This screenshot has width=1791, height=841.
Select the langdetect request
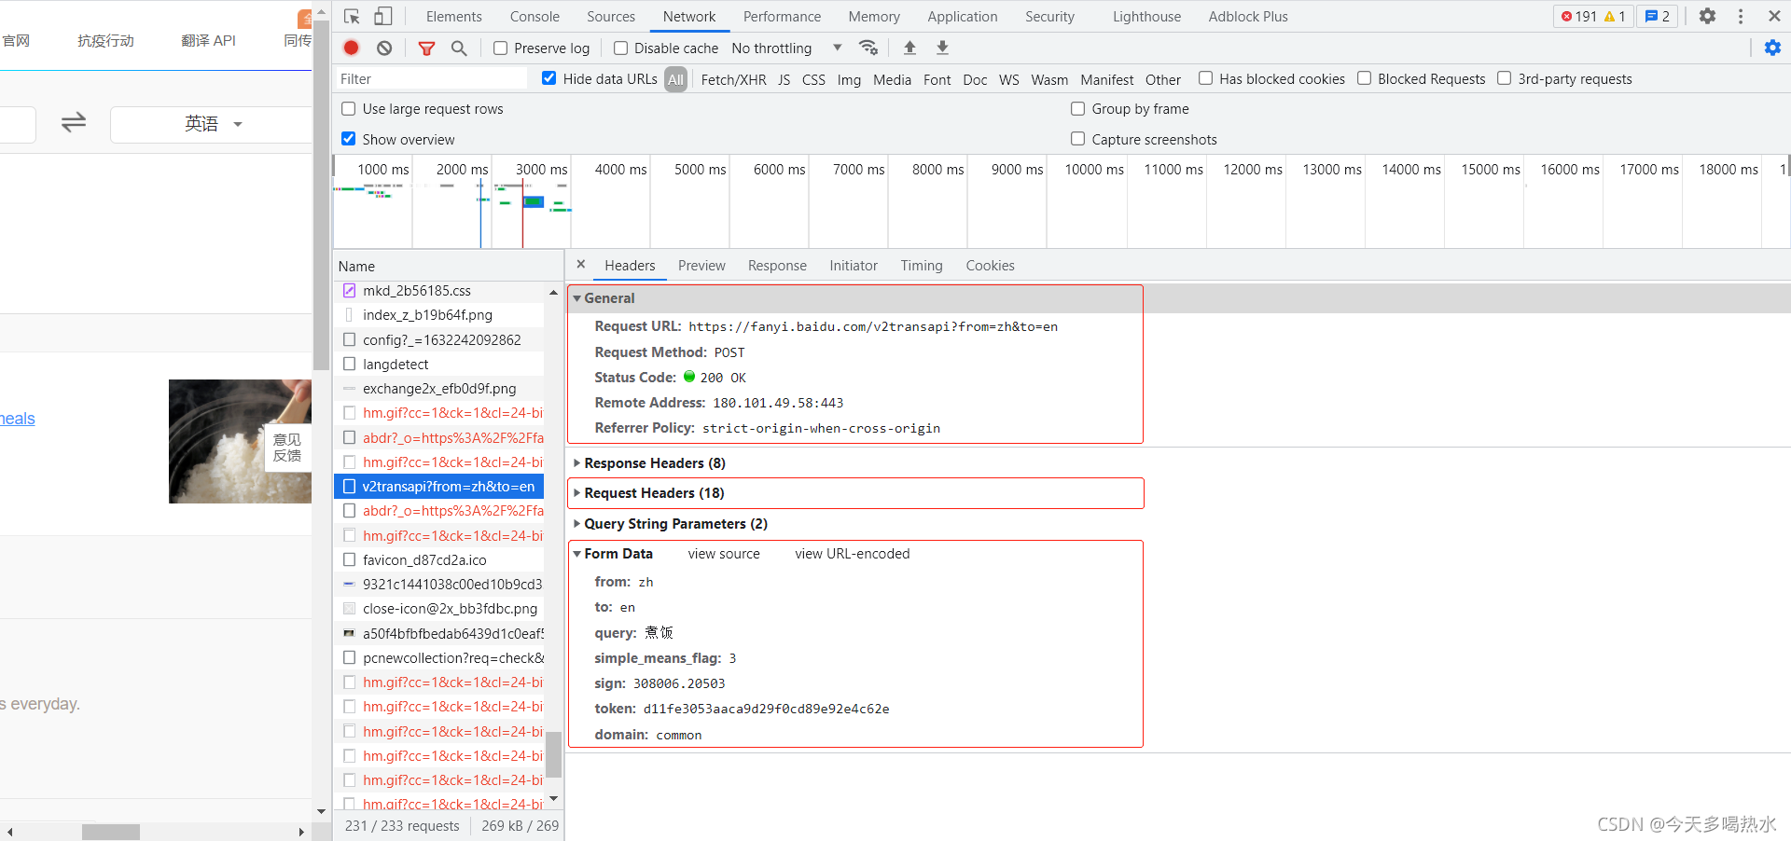click(439, 365)
